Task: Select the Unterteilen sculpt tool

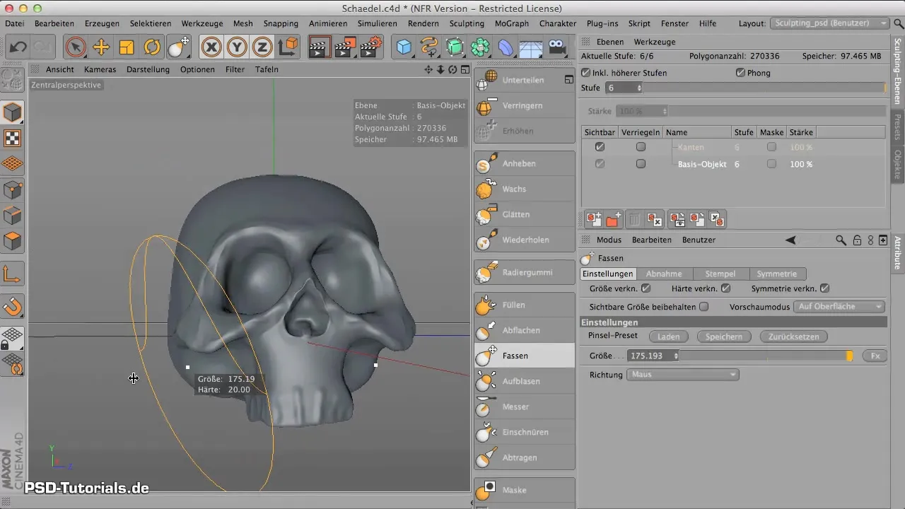Action: (x=525, y=80)
